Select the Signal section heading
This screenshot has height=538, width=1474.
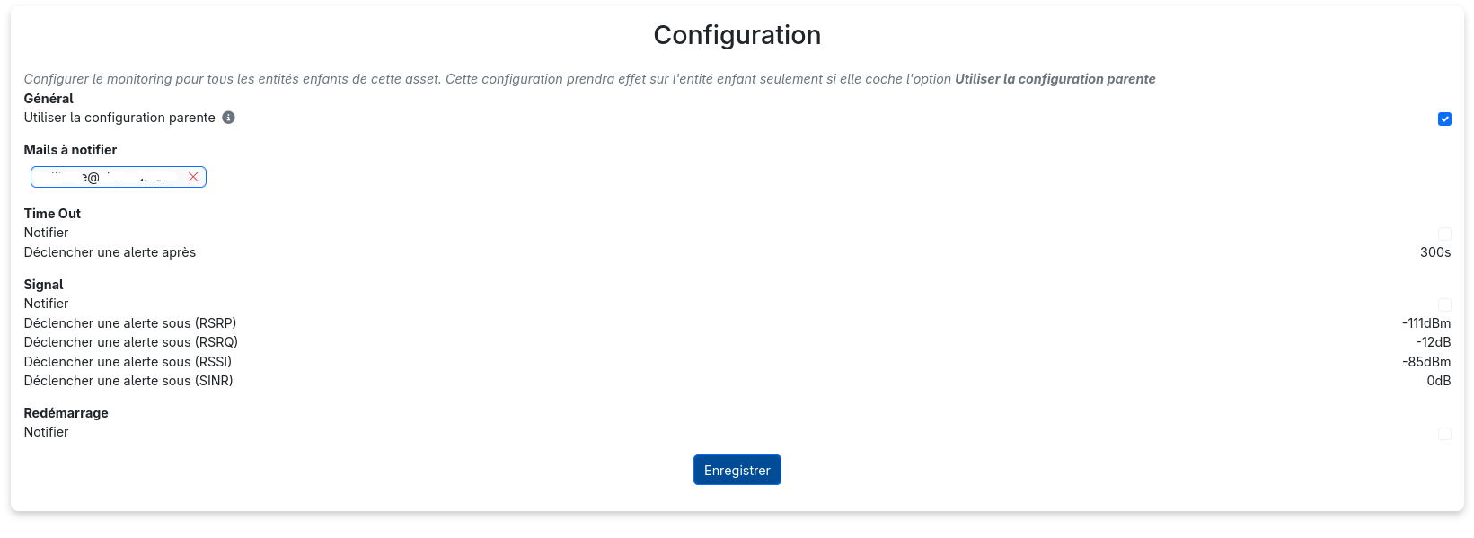point(43,285)
